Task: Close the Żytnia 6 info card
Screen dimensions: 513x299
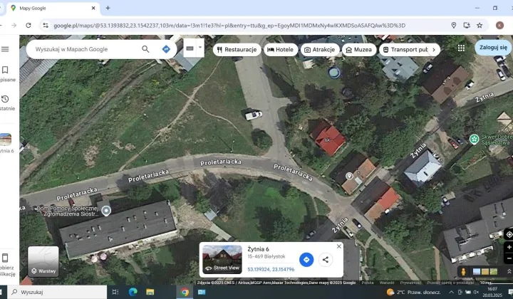Action: tap(339, 246)
